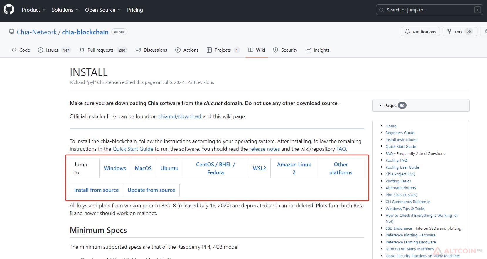Jump to Windows install instructions
The image size is (487, 259).
click(x=115, y=168)
